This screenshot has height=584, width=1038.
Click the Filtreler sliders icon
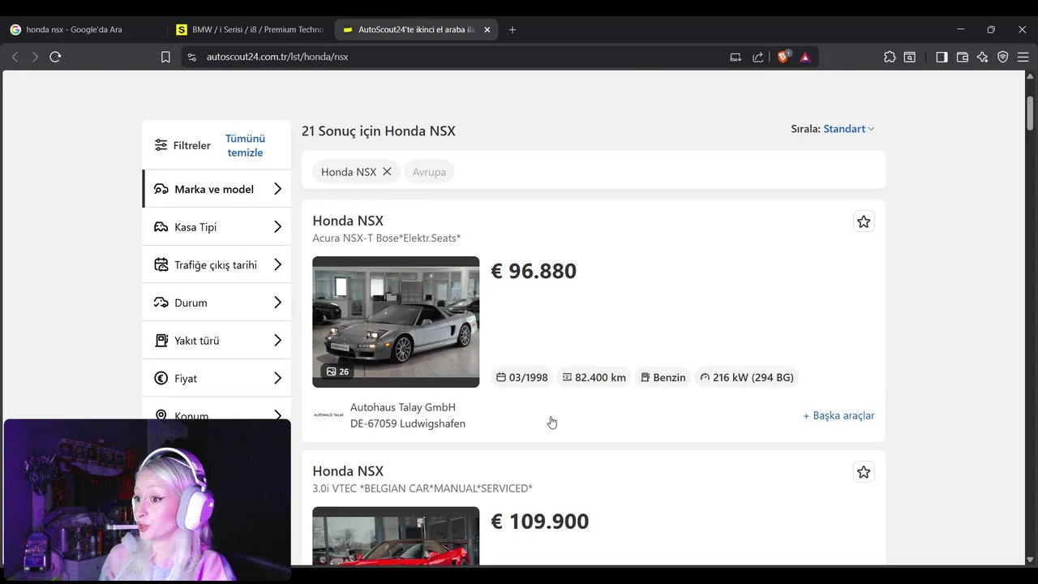(161, 145)
